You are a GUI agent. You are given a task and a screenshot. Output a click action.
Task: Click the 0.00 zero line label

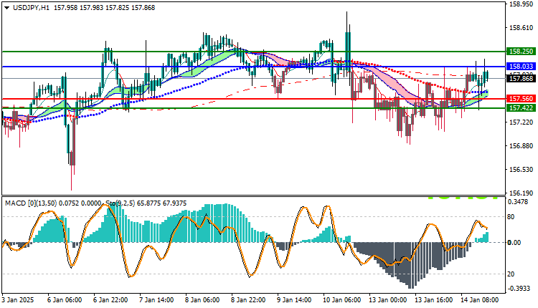(x=514, y=243)
